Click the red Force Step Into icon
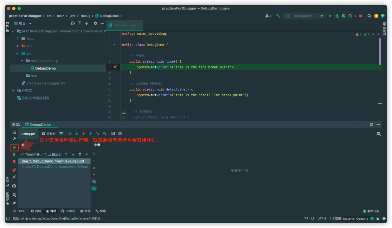The height and width of the screenshot is (228, 392). point(84,134)
